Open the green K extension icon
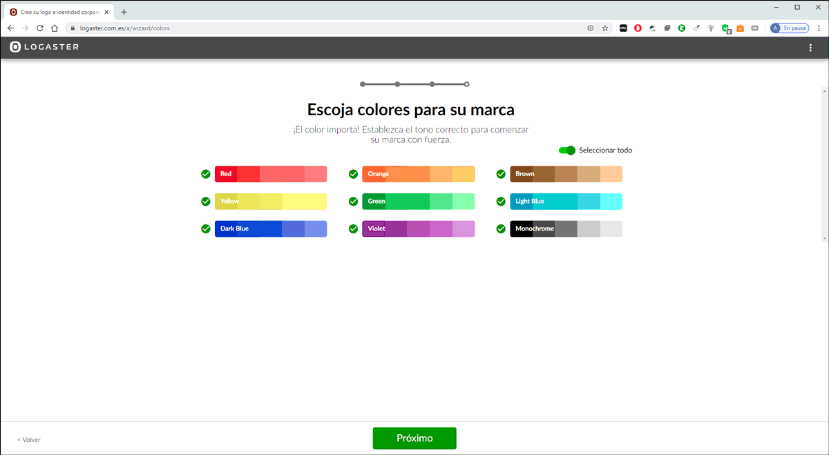The width and height of the screenshot is (829, 455). tap(681, 28)
